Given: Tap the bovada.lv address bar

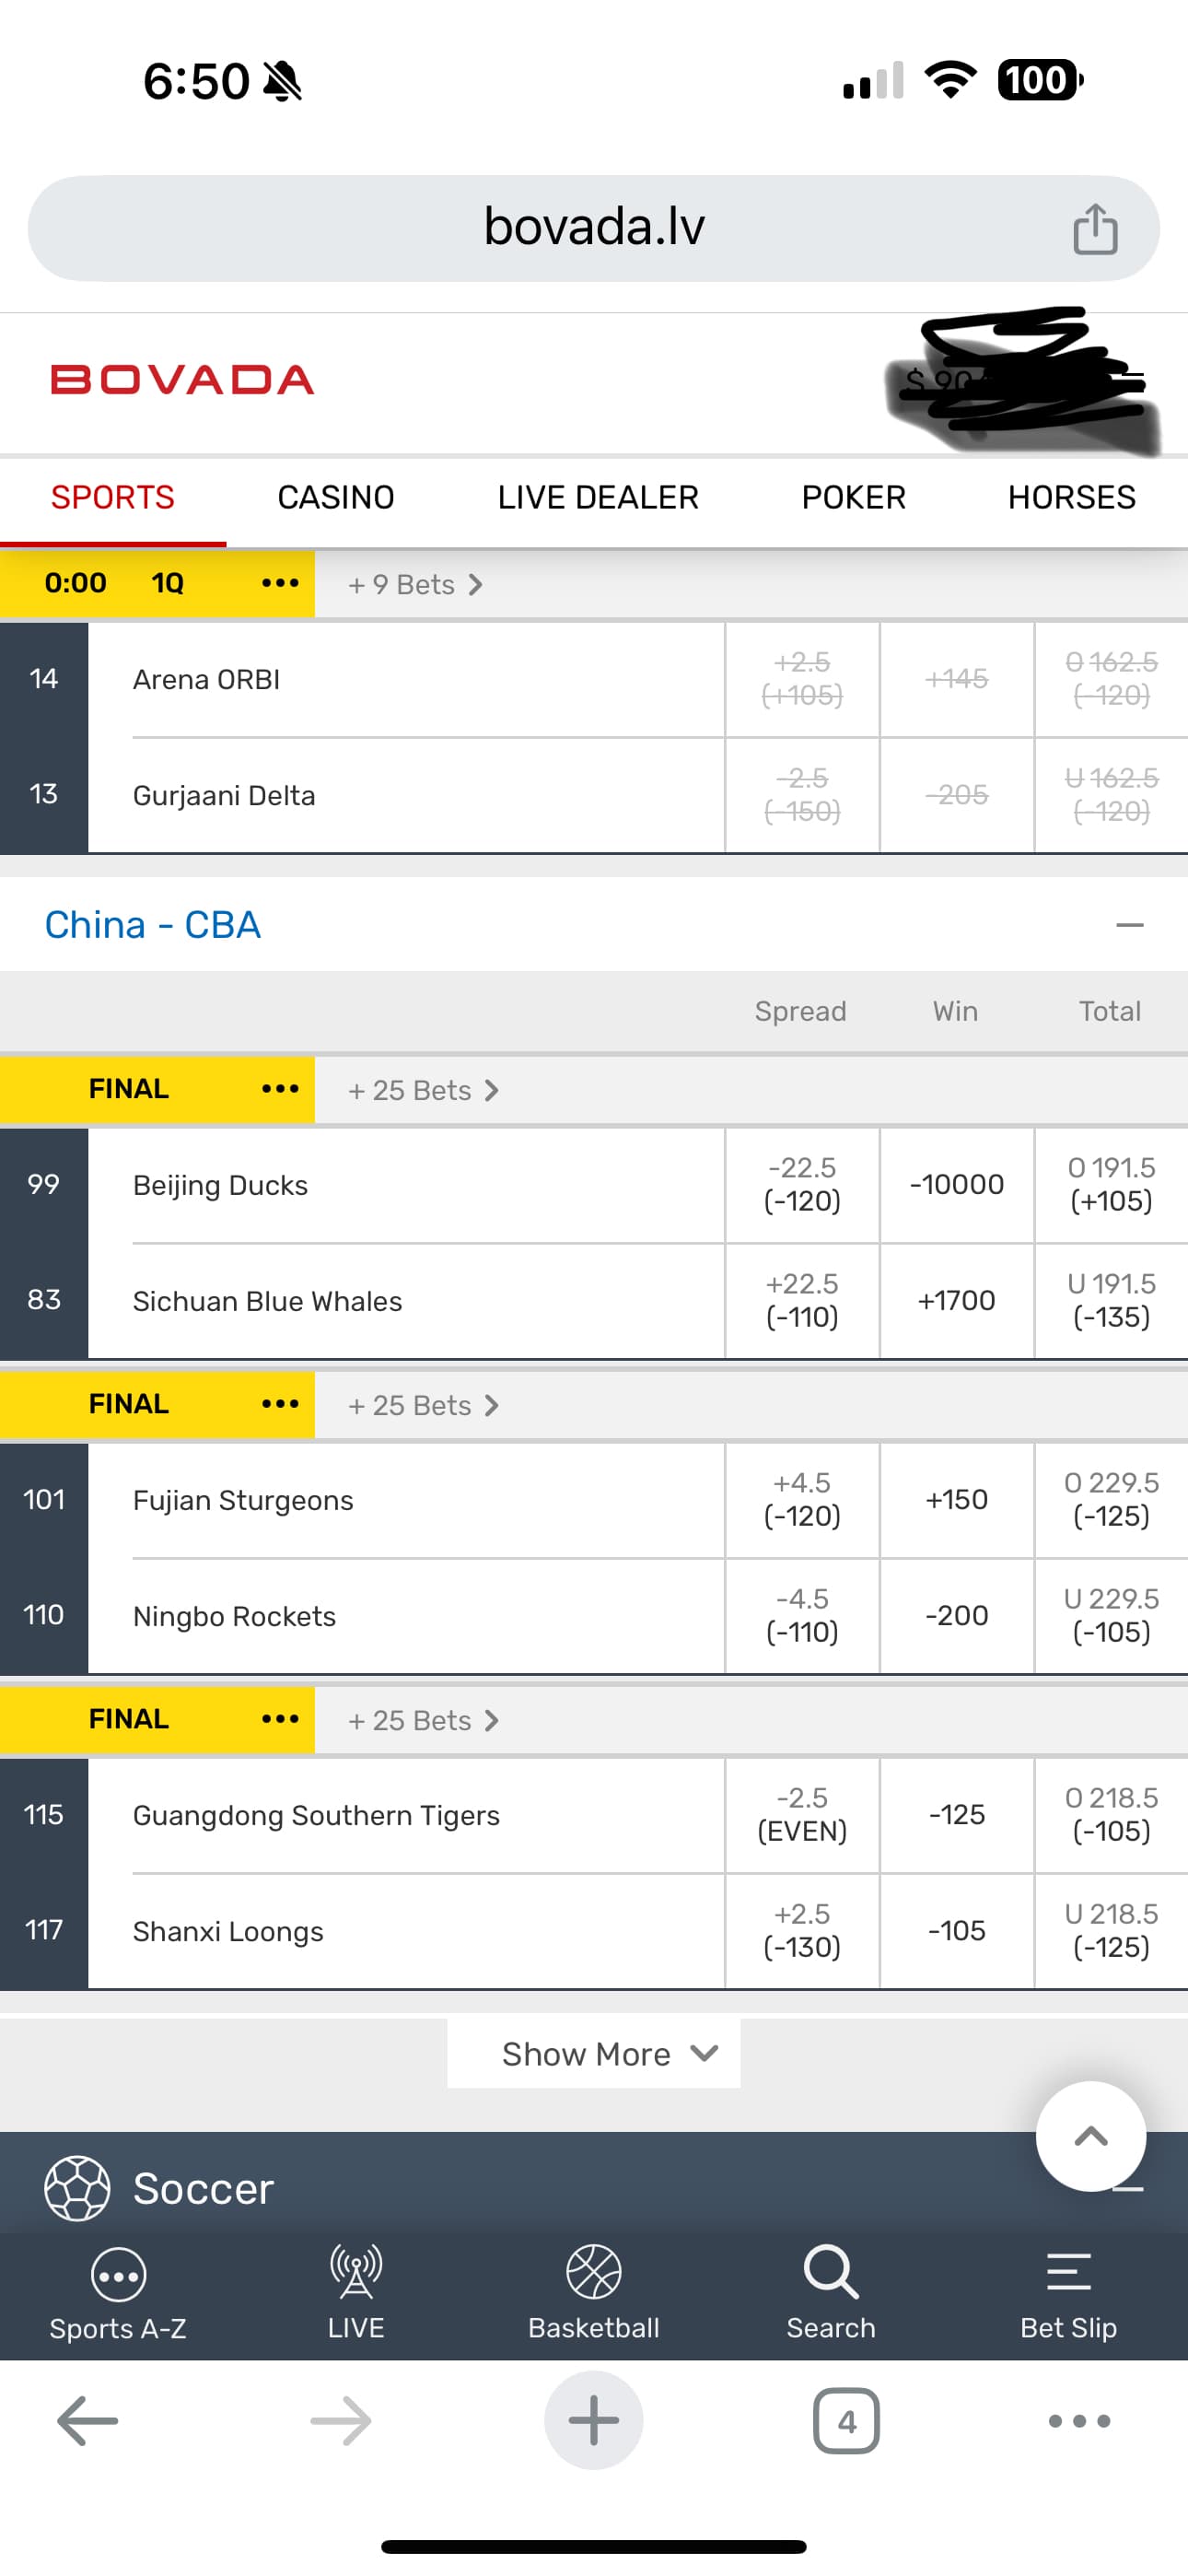Looking at the screenshot, I should [x=594, y=228].
